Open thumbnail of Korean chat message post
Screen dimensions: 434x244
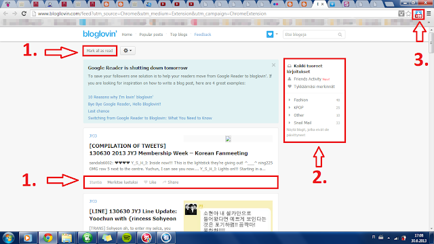tap(228, 216)
